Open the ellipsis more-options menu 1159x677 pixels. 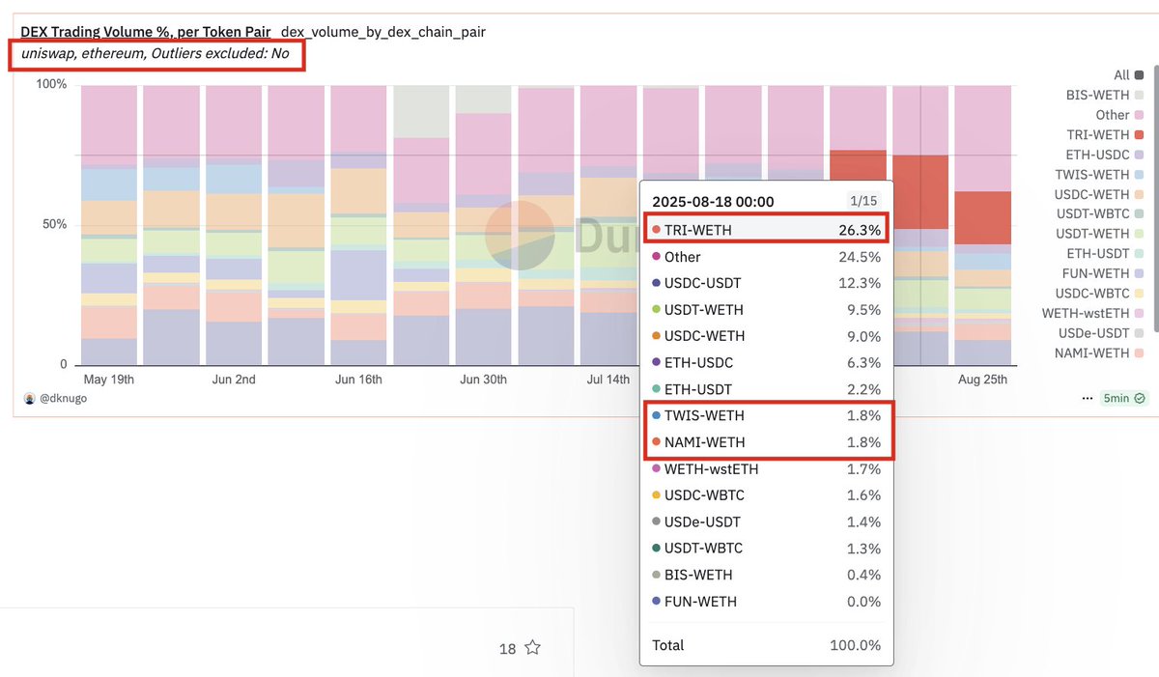point(1087,398)
